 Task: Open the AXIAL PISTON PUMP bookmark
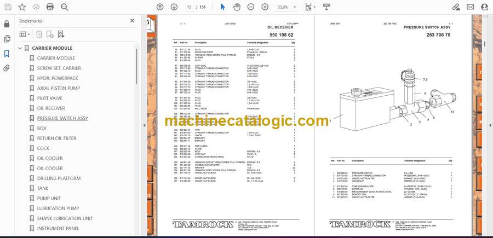(x=59, y=88)
